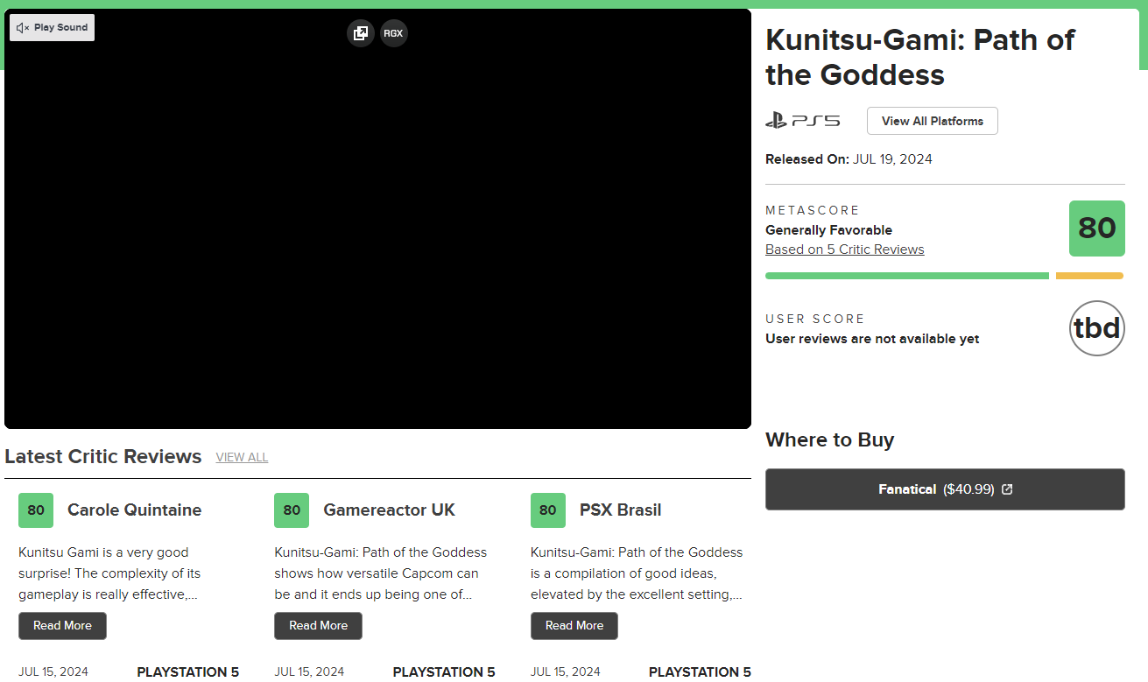The height and width of the screenshot is (682, 1148).
Task: Click PSX Brasil review excerpt text
Action: (637, 573)
